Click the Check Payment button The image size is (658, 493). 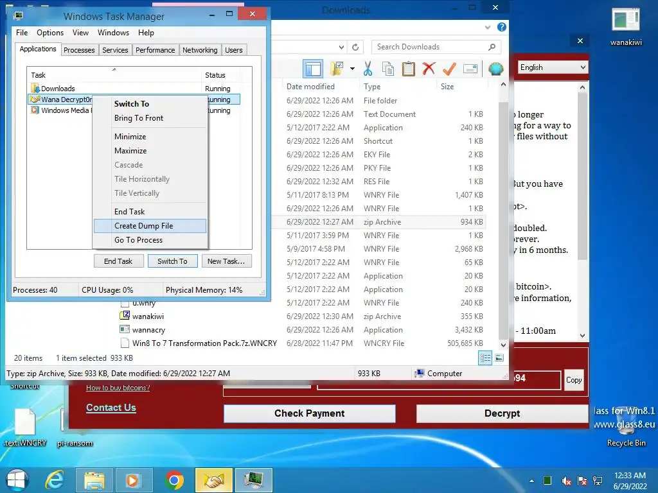309,413
